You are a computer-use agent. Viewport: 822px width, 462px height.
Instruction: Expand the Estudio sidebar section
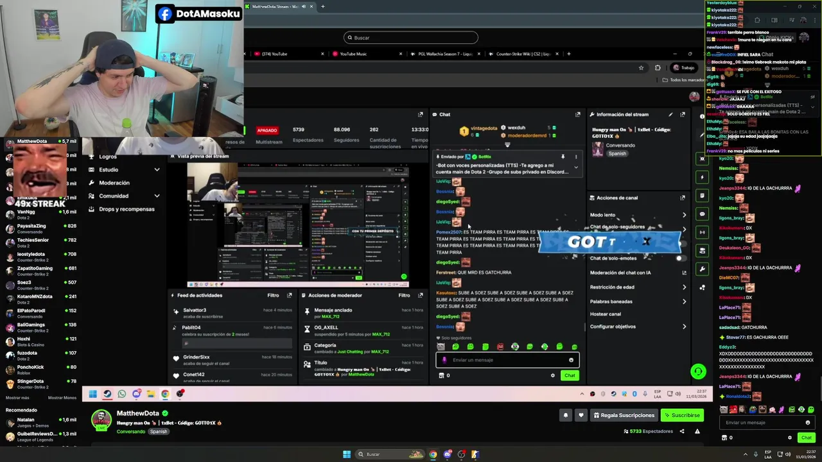pos(157,170)
